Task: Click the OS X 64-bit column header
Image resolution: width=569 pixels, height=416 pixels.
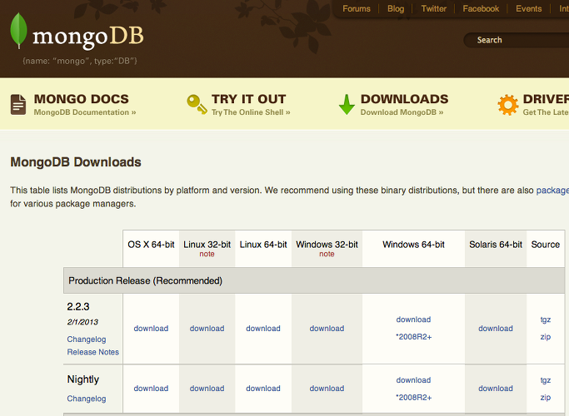Action: (x=151, y=245)
